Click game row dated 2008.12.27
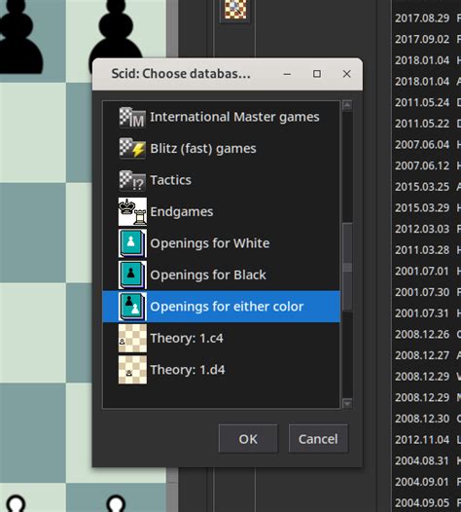 point(427,355)
